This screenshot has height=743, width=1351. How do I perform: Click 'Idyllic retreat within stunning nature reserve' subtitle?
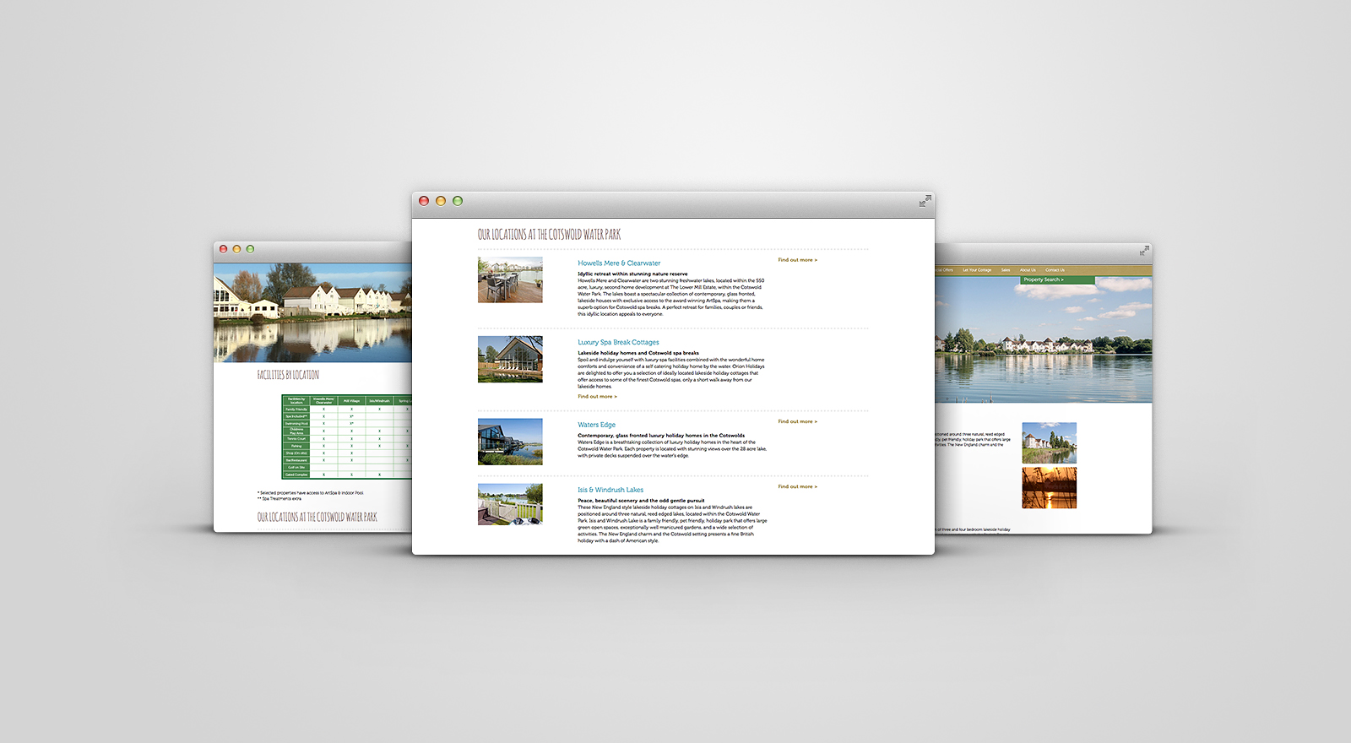point(632,274)
